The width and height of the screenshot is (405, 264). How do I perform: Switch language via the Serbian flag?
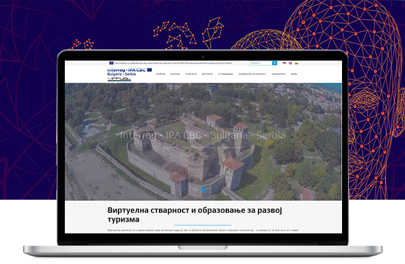coord(285,63)
